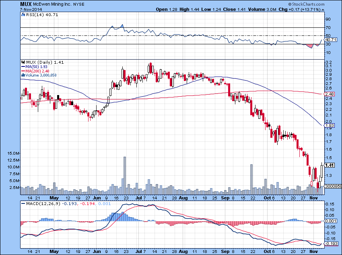Image resolution: width=342 pixels, height=255 pixels.
Task: Click the 3000858 volume tag on right axis
Action: [x=333, y=186]
